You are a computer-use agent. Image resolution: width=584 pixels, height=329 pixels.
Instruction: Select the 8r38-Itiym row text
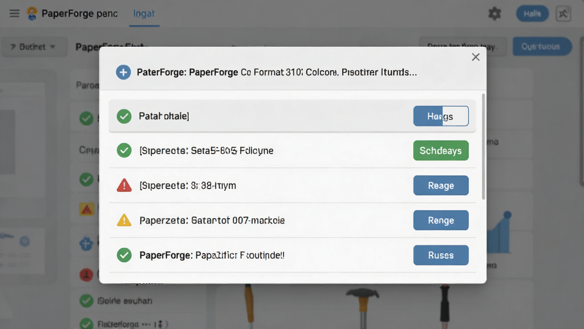[188, 186]
